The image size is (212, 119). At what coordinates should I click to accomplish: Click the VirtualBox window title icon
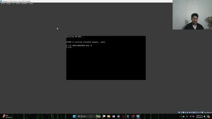(x=1, y=1)
